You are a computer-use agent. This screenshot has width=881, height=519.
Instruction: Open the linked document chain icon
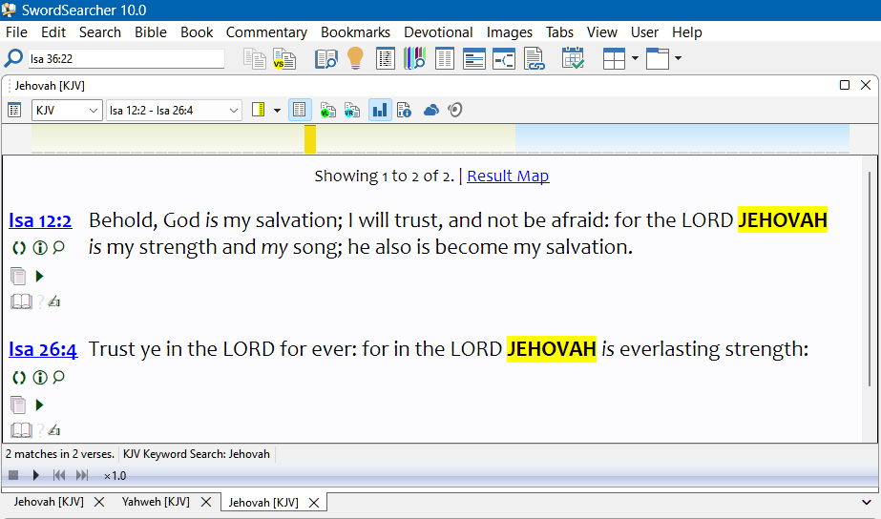coord(534,58)
